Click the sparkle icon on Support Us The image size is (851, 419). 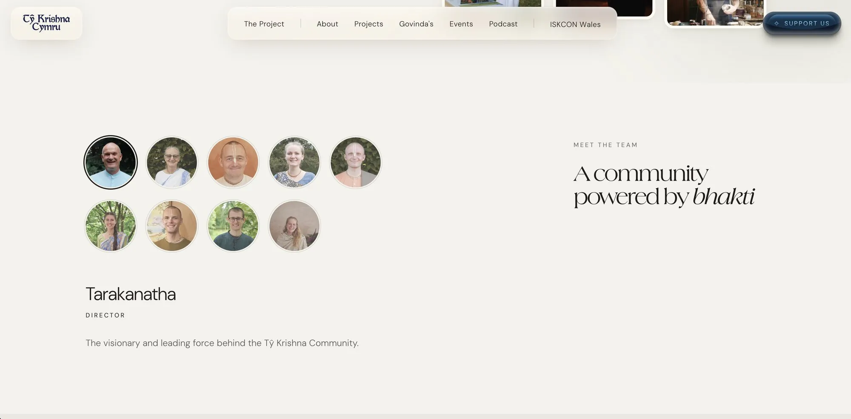(777, 23)
